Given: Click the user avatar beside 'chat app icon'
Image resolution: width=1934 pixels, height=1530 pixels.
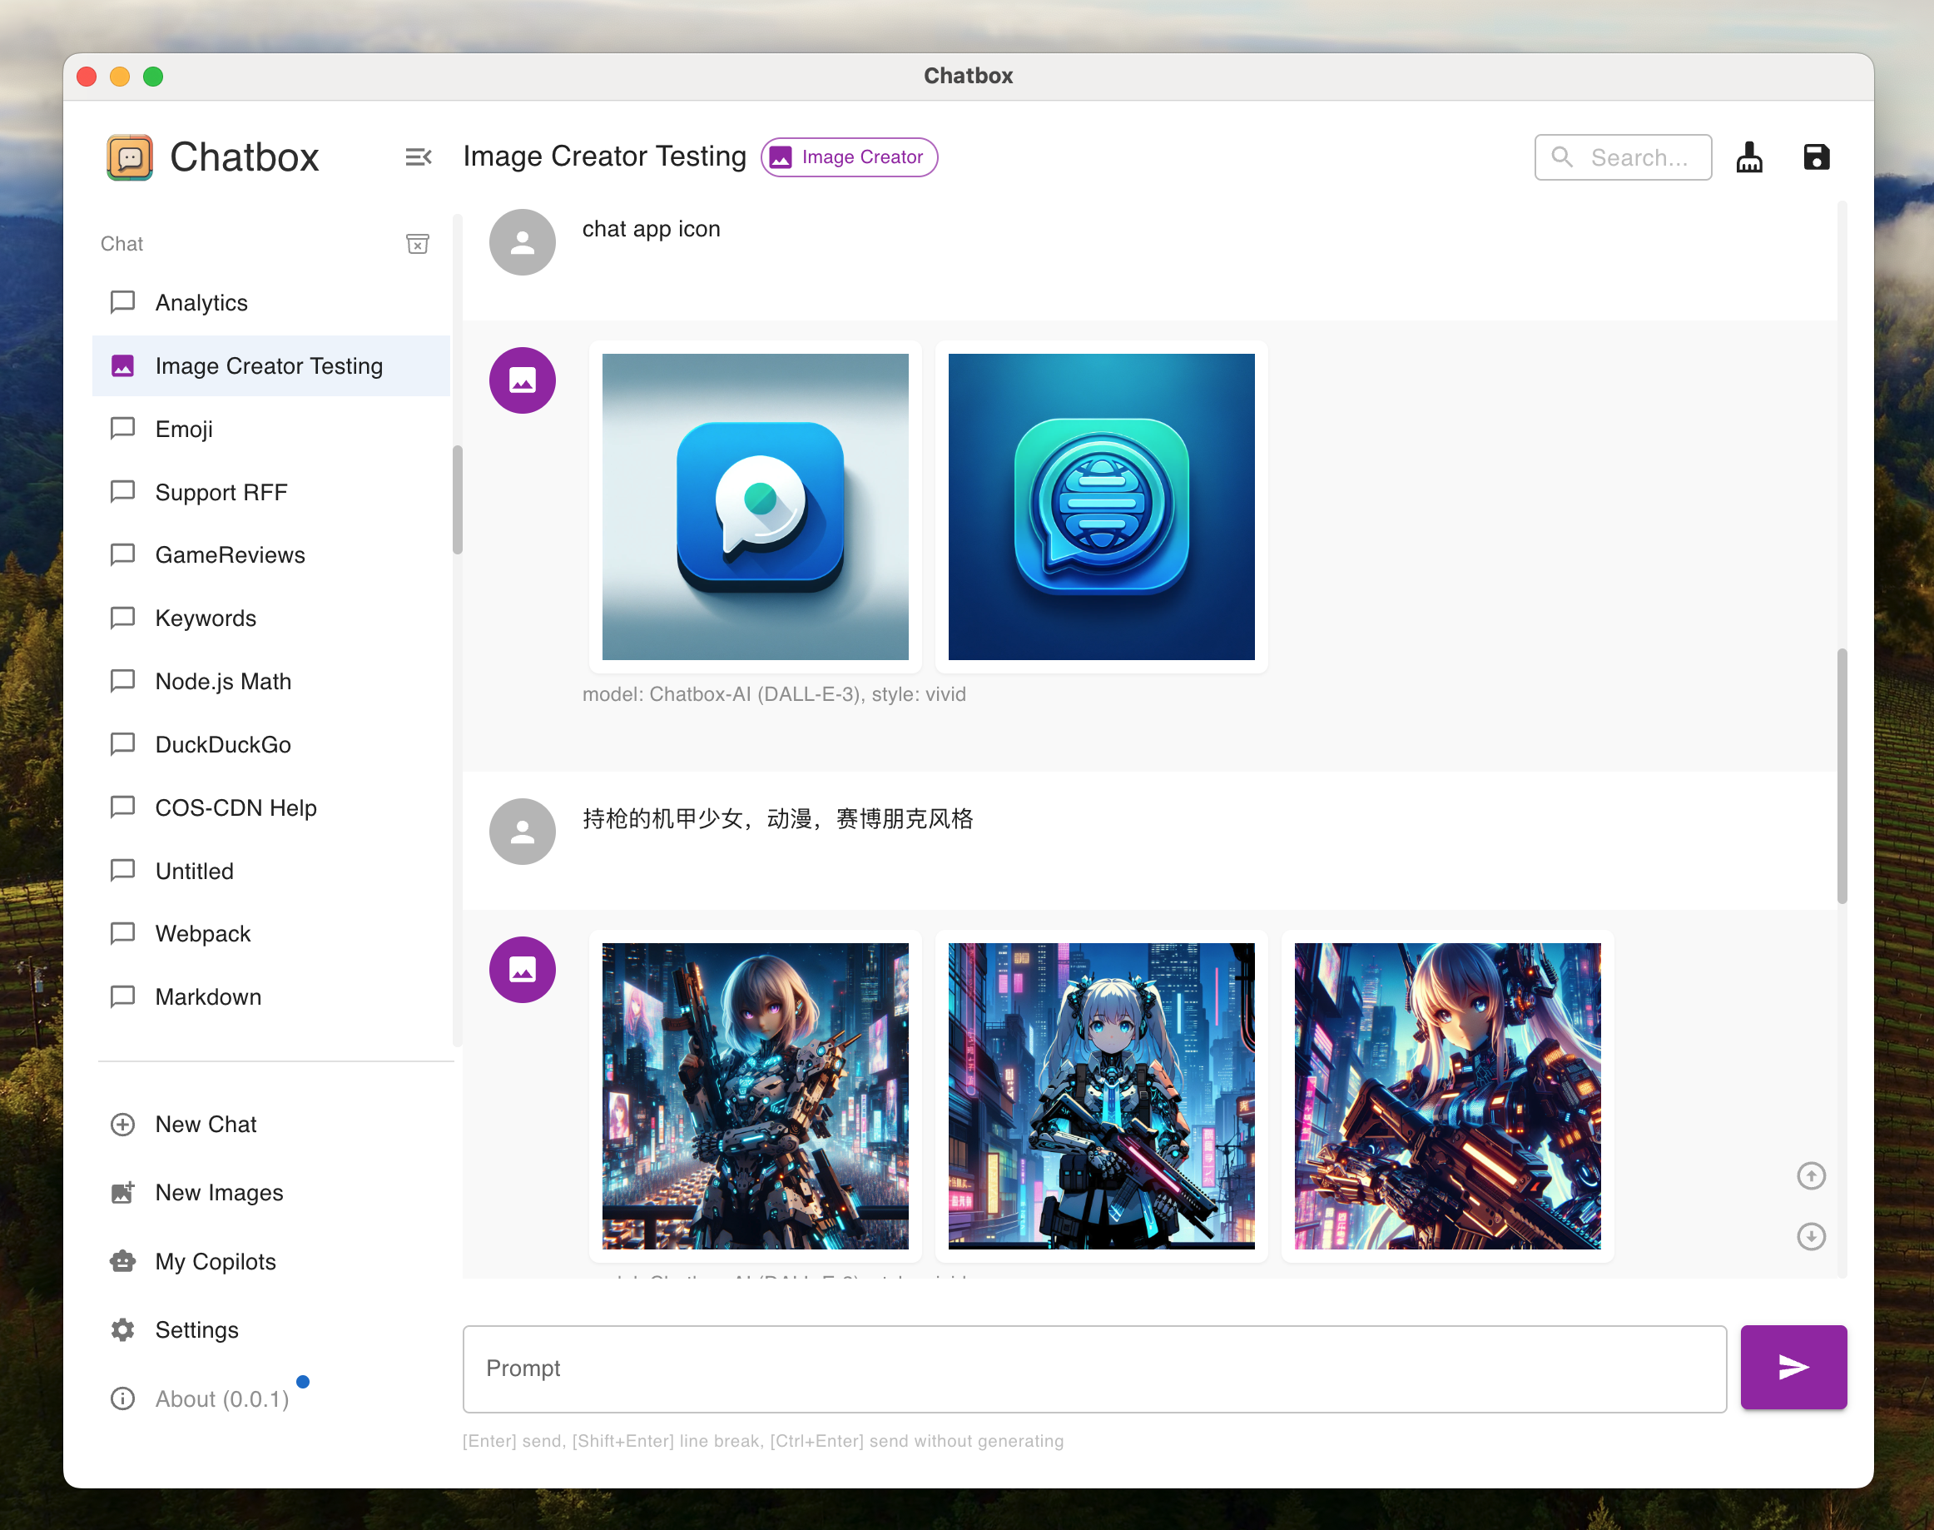Looking at the screenshot, I should pos(522,242).
